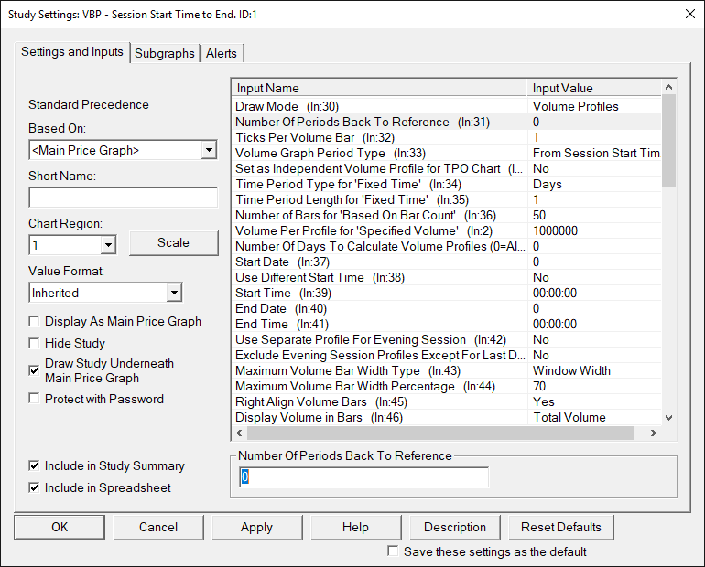Viewport: 705px width, 567px height.
Task: Switch to the Subgraphs tab
Action: tap(165, 53)
